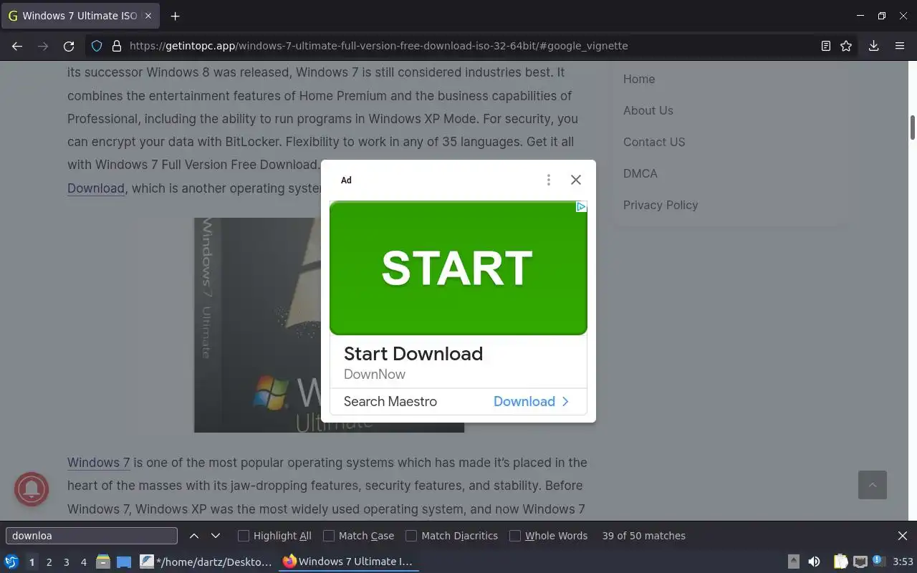Screen dimensions: 917x573
Task: Open the Home sidebar link
Action: click(639, 79)
